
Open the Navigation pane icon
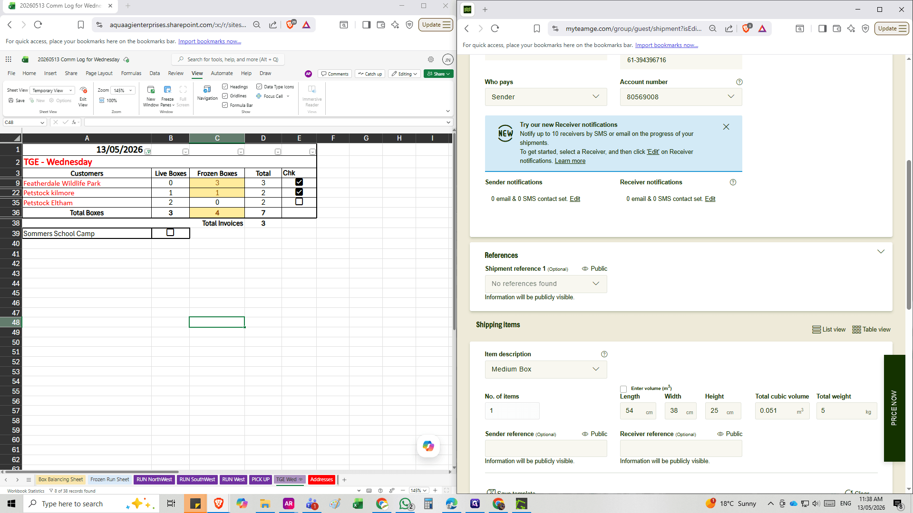click(x=207, y=90)
